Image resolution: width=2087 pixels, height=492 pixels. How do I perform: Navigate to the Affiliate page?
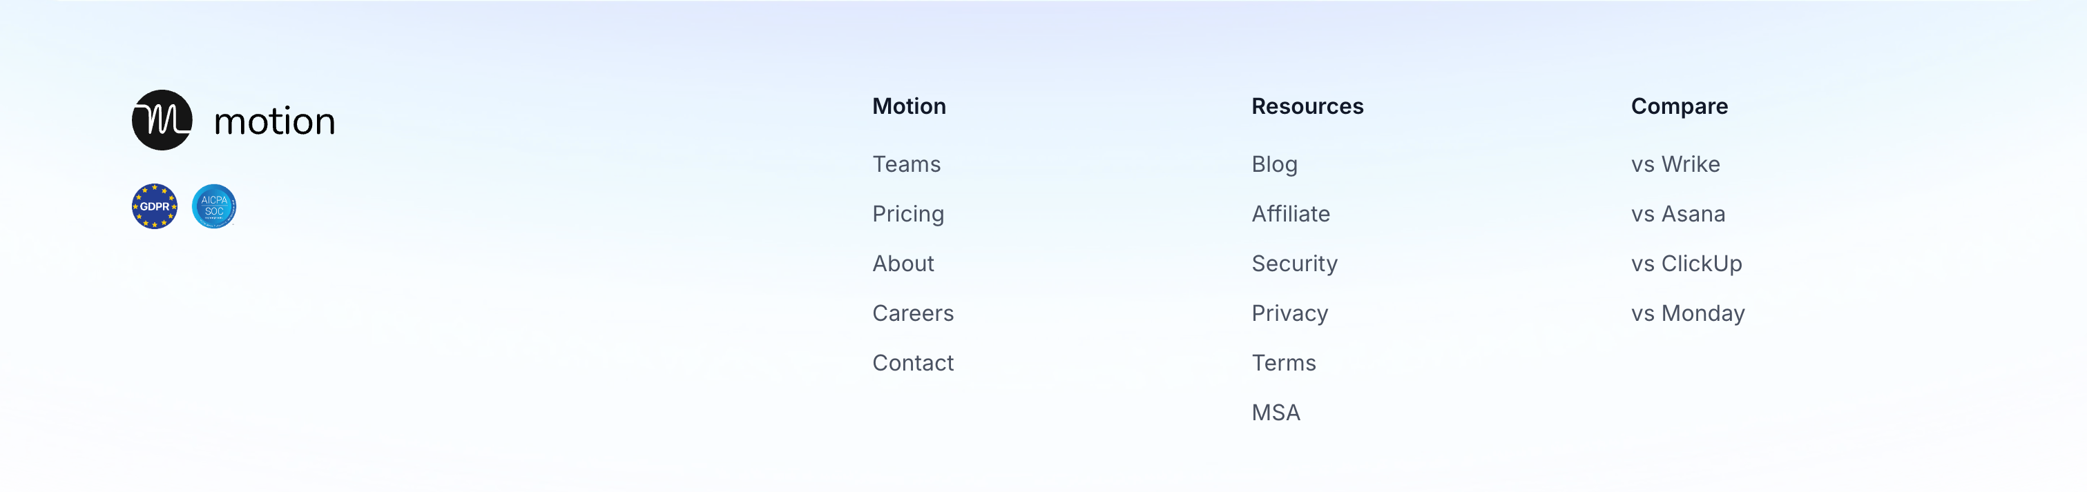tap(1290, 214)
